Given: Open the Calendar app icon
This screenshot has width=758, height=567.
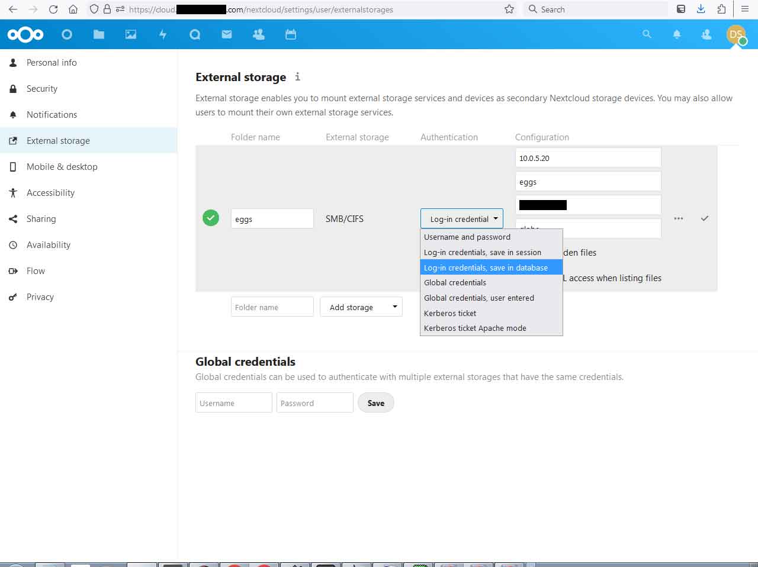Looking at the screenshot, I should coord(291,34).
